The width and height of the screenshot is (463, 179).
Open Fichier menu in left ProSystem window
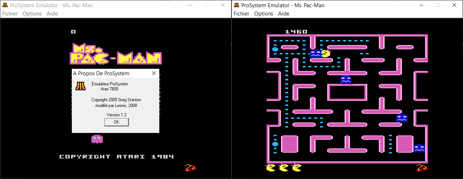[10, 14]
